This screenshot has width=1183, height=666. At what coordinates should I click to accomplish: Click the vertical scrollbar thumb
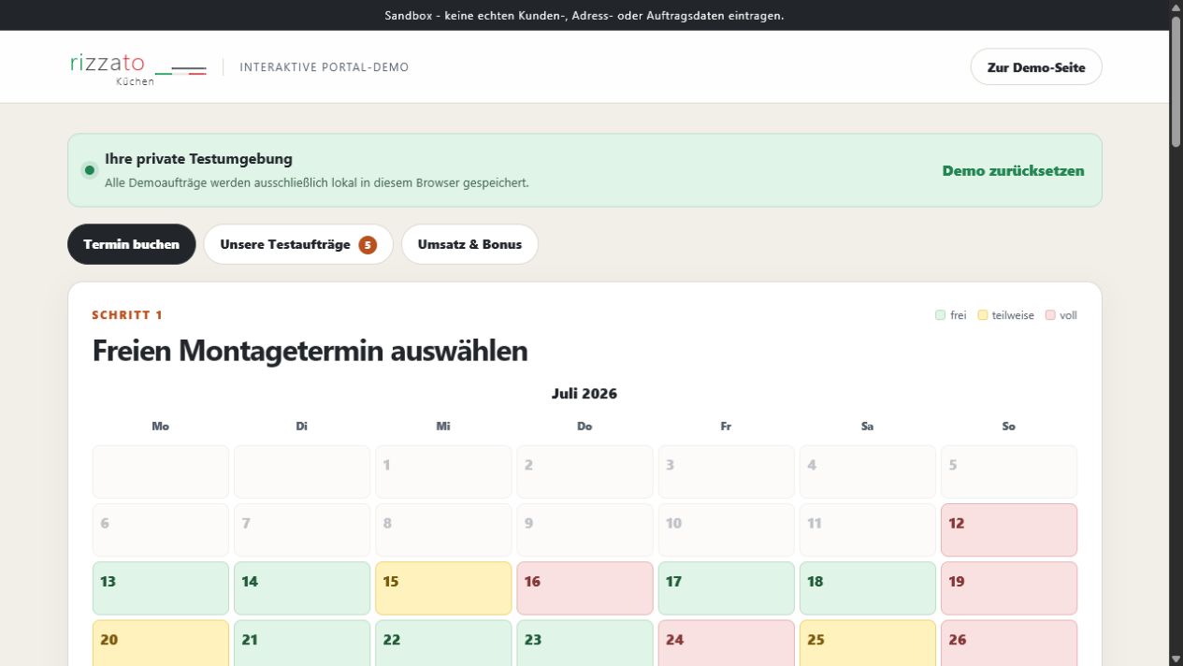click(x=1176, y=81)
